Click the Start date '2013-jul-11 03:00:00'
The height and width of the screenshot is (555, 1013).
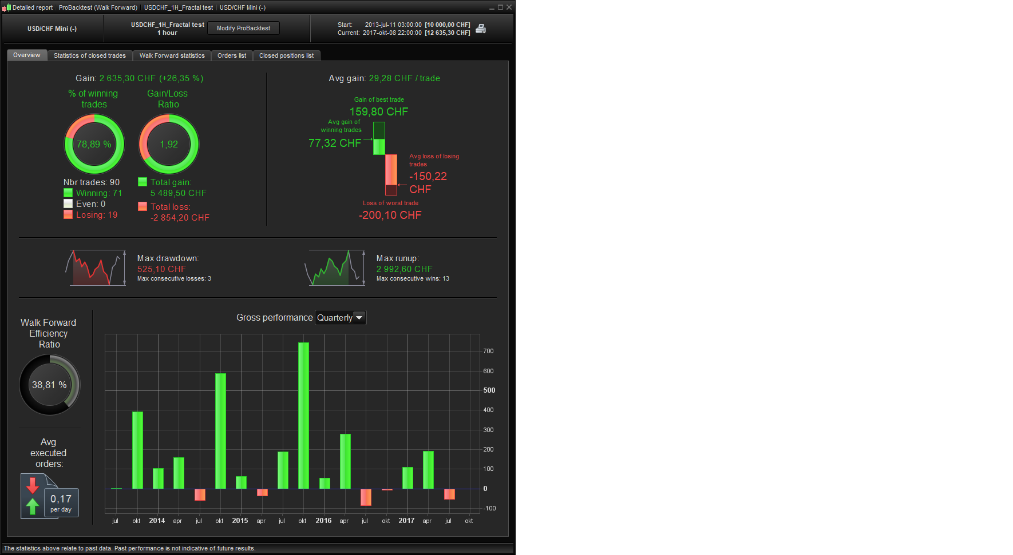(393, 25)
